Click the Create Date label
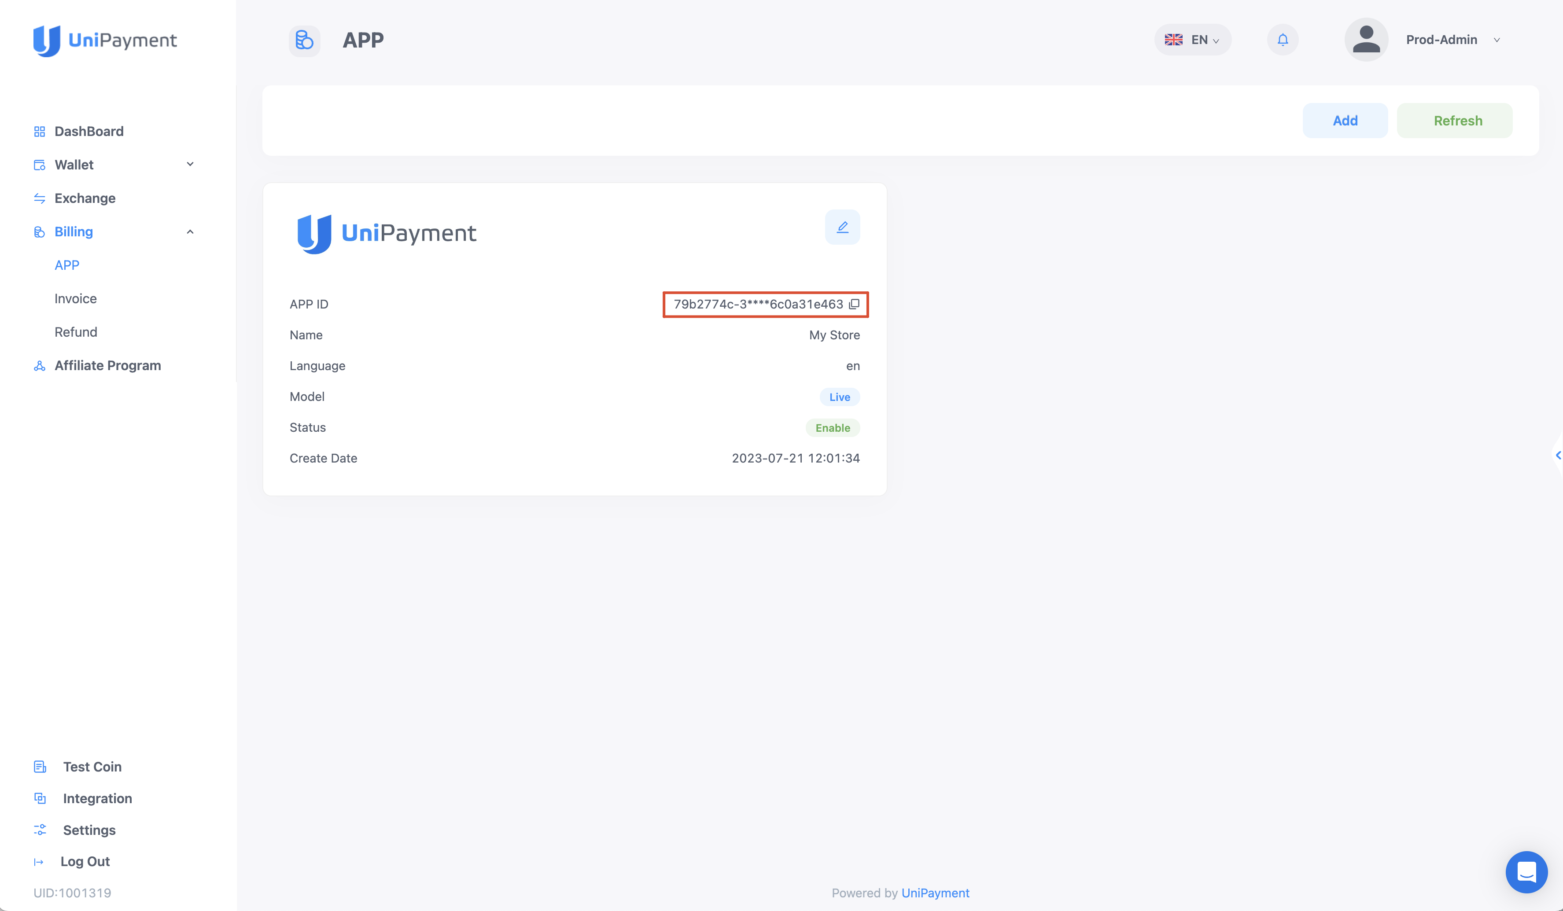1563x911 pixels. click(x=323, y=458)
